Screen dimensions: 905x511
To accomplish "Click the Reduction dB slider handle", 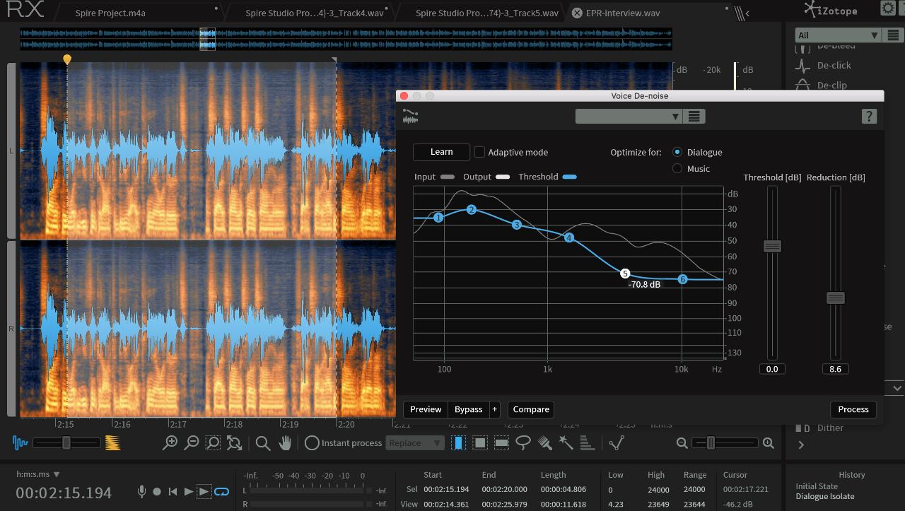I will pos(836,298).
